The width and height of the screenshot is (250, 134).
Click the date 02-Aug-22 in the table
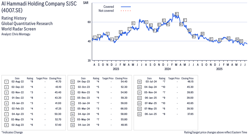pyautogui.click(x=18, y=81)
